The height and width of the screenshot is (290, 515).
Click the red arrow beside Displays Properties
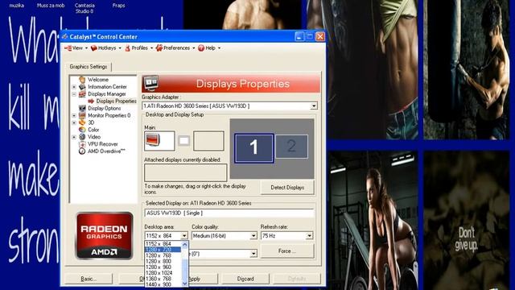(x=91, y=101)
